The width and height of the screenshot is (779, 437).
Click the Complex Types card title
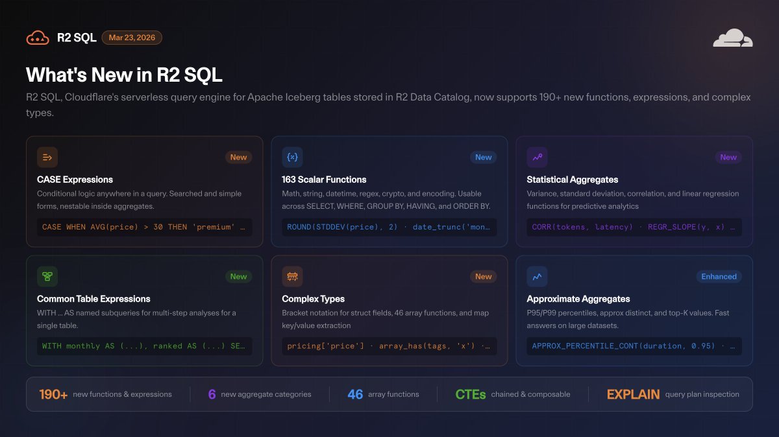click(x=313, y=299)
